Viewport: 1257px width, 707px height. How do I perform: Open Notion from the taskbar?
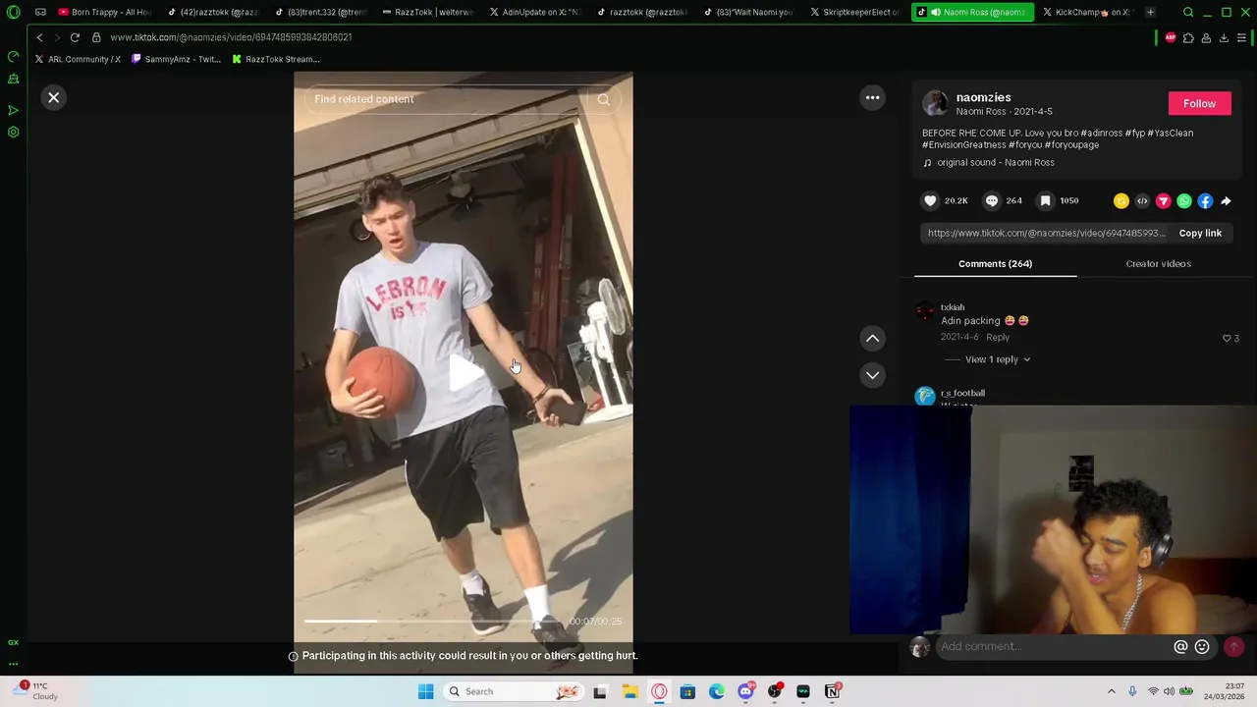click(832, 691)
